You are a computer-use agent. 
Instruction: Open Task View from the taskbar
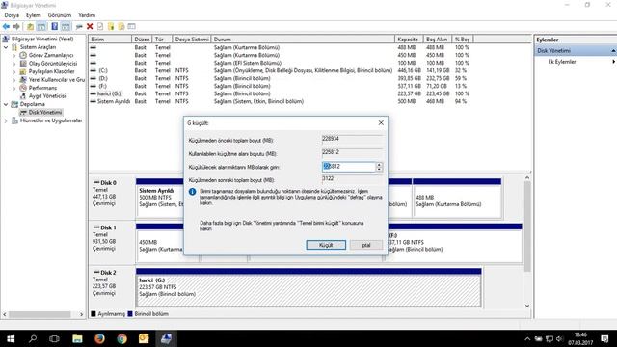[x=54, y=338]
